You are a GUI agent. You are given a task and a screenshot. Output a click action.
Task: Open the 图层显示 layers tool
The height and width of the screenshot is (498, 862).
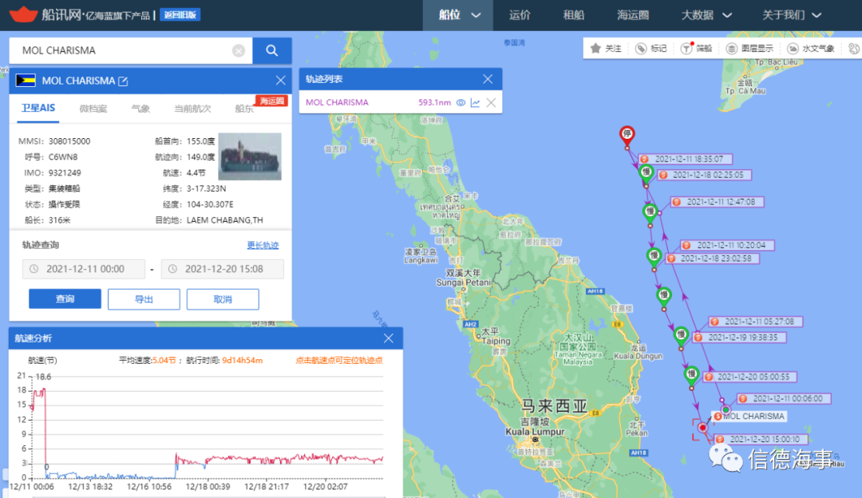tap(749, 49)
